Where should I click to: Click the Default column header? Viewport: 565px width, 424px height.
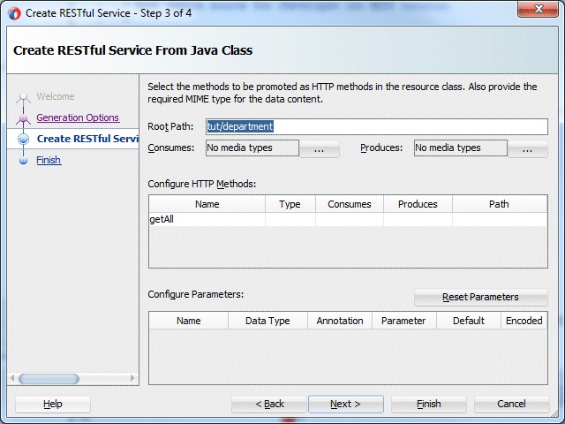(x=469, y=321)
